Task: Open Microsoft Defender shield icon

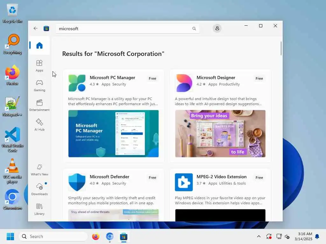Action: click(x=77, y=182)
